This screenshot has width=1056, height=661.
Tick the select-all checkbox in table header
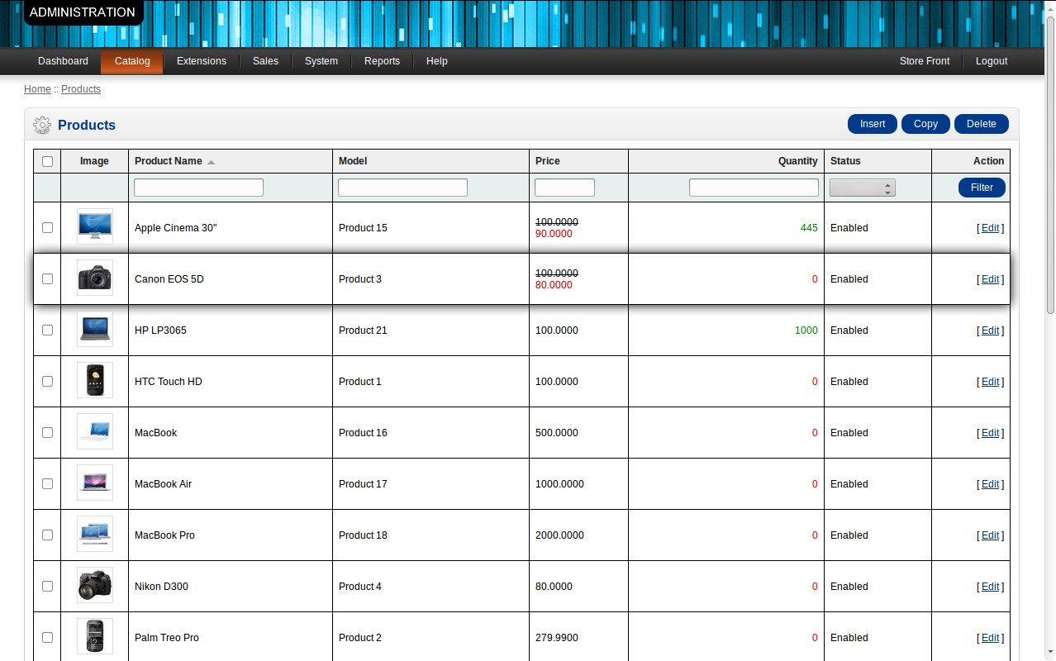pos(47,162)
